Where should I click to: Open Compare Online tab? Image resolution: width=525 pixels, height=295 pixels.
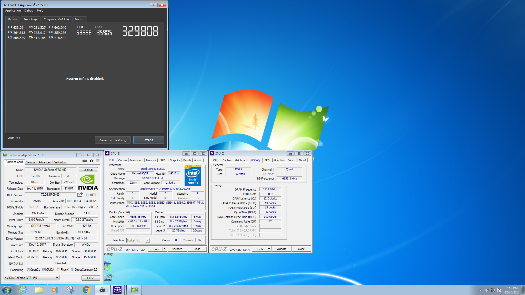pyautogui.click(x=56, y=19)
